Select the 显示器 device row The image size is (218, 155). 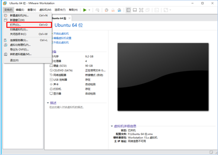click(x=78, y=94)
